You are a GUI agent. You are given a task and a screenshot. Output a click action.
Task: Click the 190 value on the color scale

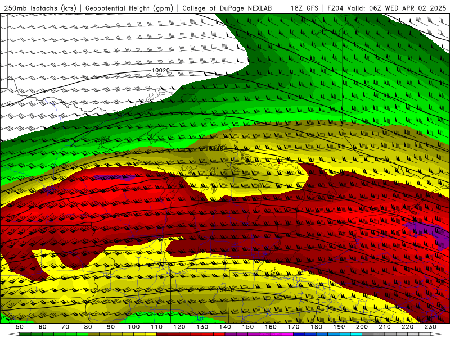(339, 327)
